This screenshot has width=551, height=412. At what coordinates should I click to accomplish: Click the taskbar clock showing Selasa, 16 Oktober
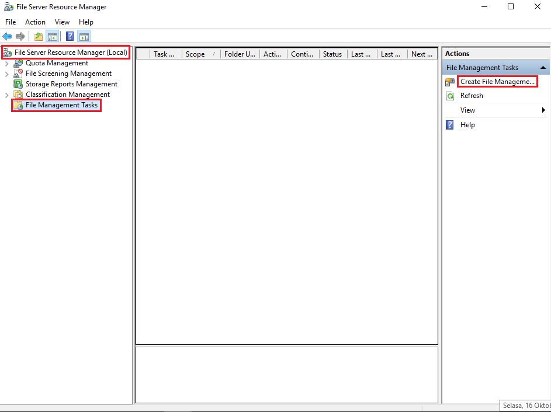point(525,405)
